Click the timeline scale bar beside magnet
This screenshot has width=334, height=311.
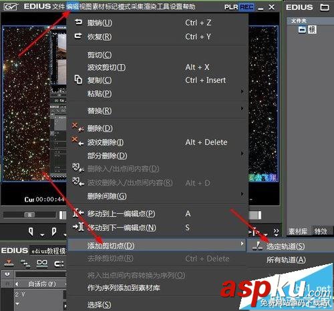pos(41,275)
